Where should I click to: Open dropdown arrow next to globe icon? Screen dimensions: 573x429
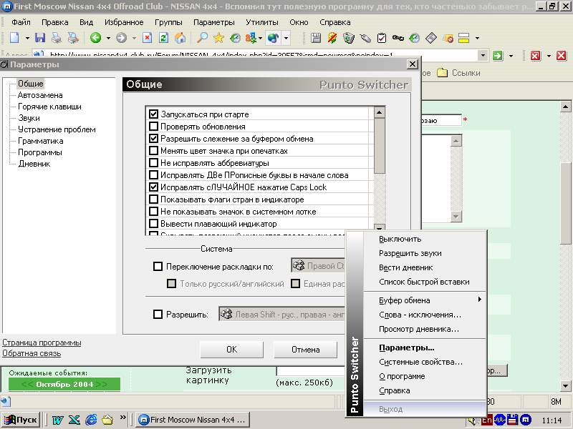(286, 38)
